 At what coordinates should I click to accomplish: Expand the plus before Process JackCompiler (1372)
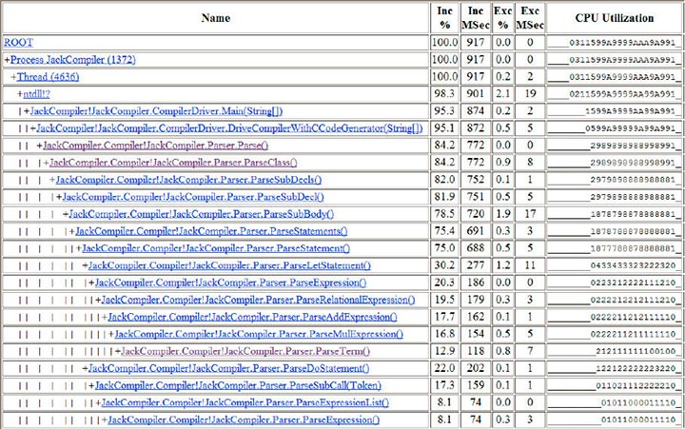(x=7, y=60)
